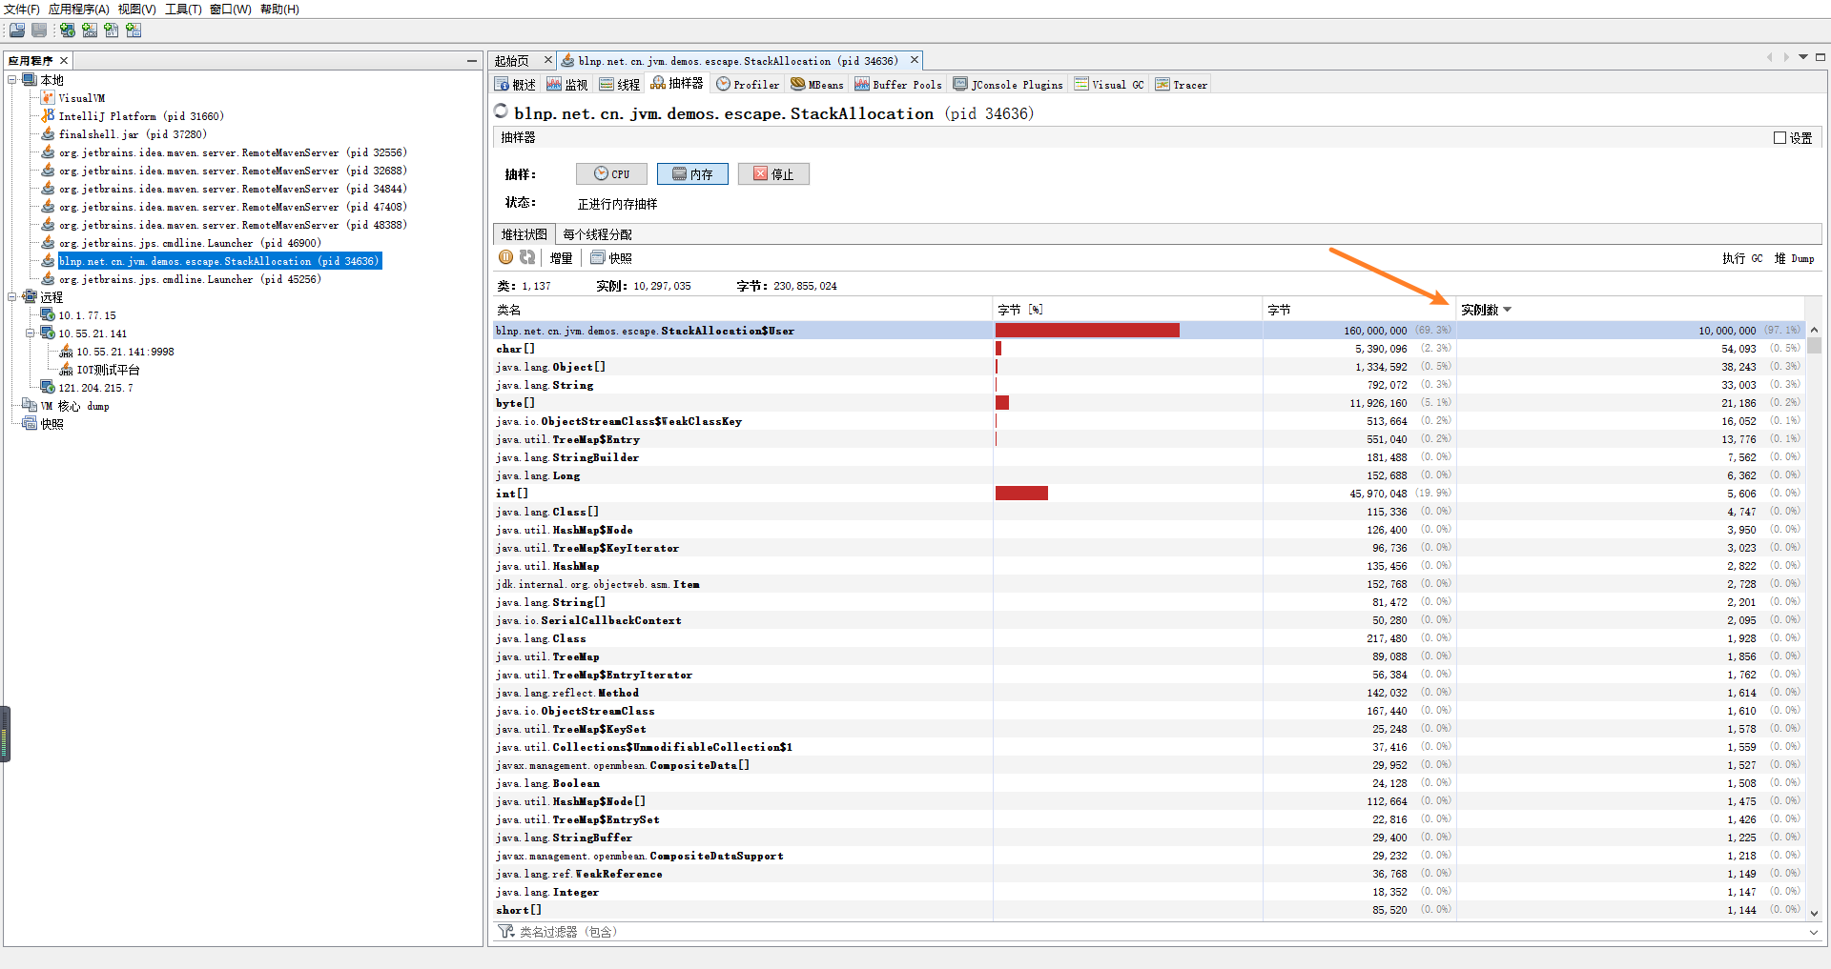The width and height of the screenshot is (1831, 969).
Task: Click the Add Remote Host toolbar icon
Action: (x=68, y=30)
